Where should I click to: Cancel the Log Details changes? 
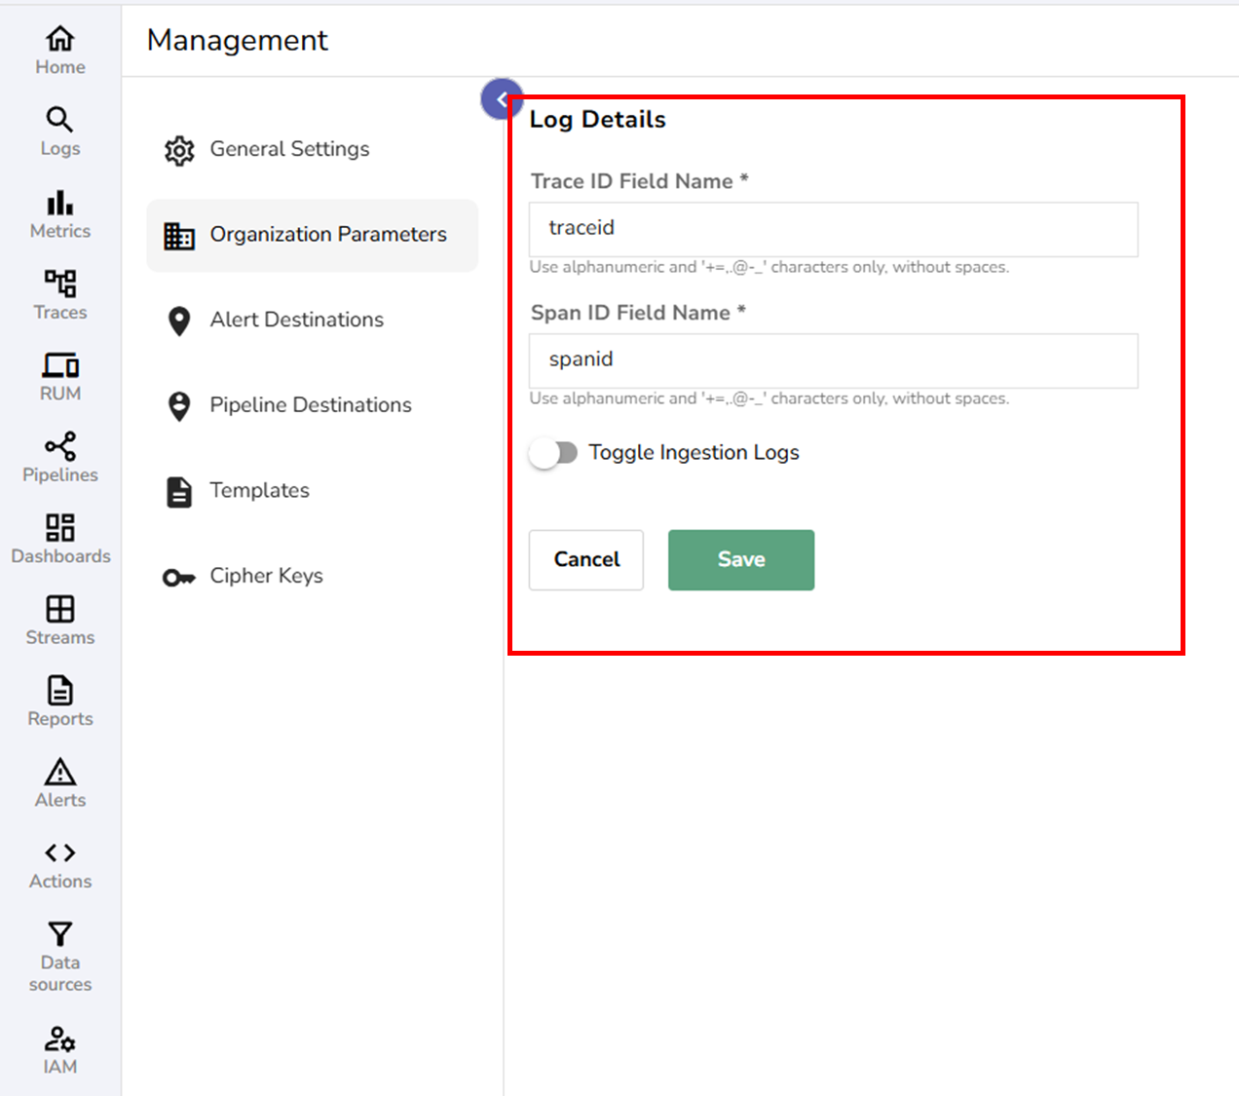point(585,559)
